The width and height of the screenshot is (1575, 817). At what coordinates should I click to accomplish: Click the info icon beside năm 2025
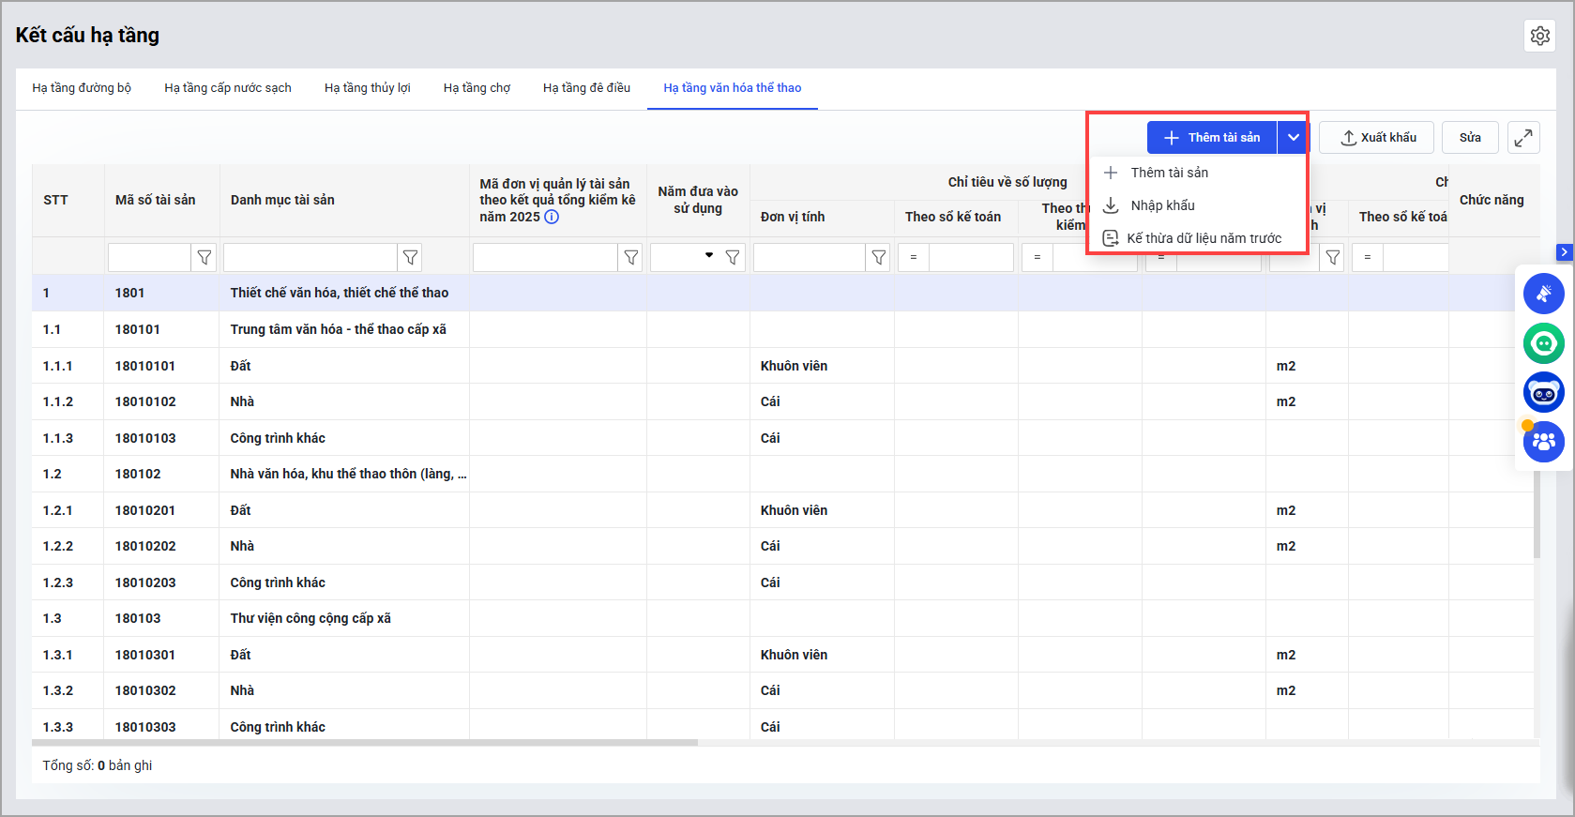(552, 217)
